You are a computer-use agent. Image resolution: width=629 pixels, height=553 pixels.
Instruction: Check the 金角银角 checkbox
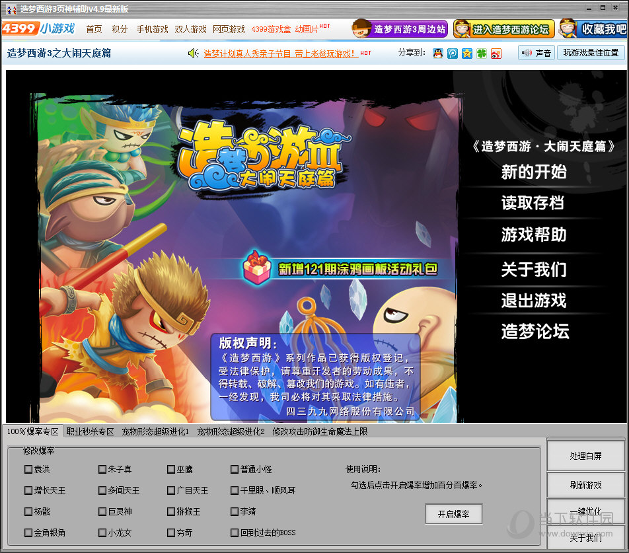tap(28, 533)
